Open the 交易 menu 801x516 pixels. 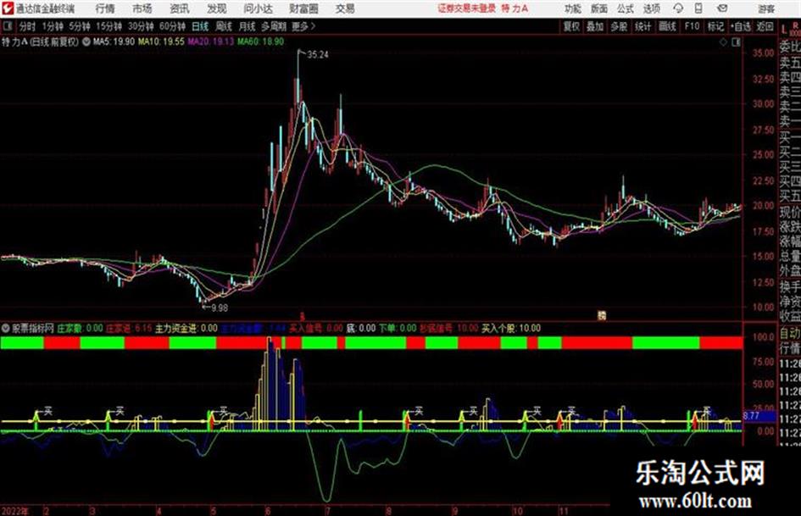pyautogui.click(x=345, y=8)
